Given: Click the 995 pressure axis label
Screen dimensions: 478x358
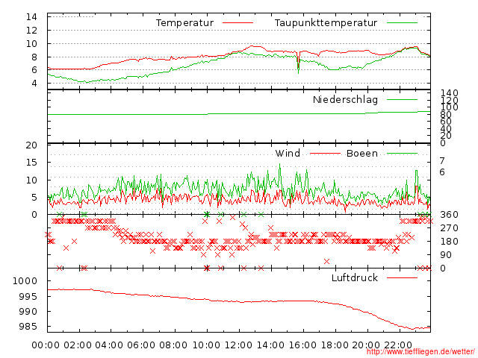Looking at the screenshot, I should click(x=28, y=296).
